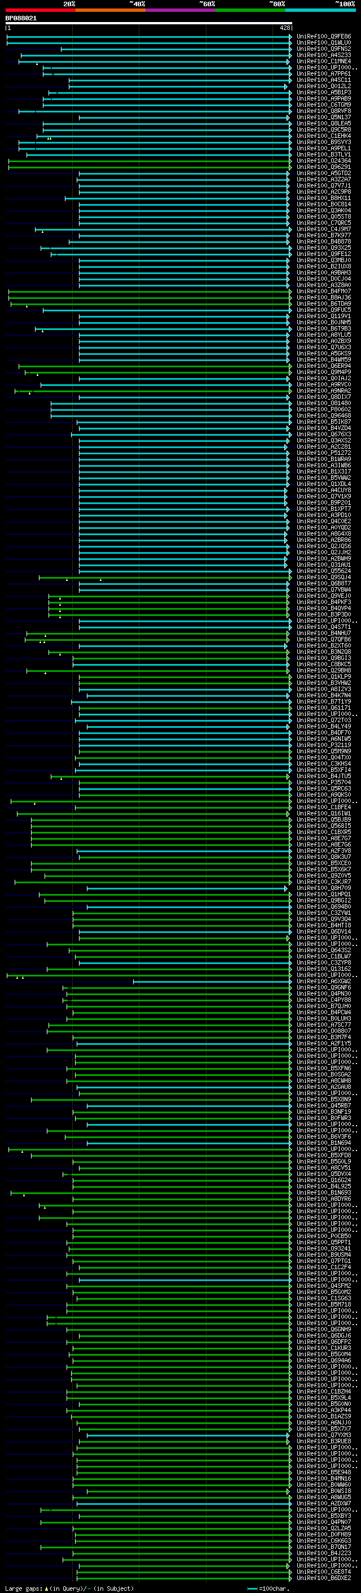Click the orange ~40% identity legend bar
361x1593 pixels.
pos(111,10)
